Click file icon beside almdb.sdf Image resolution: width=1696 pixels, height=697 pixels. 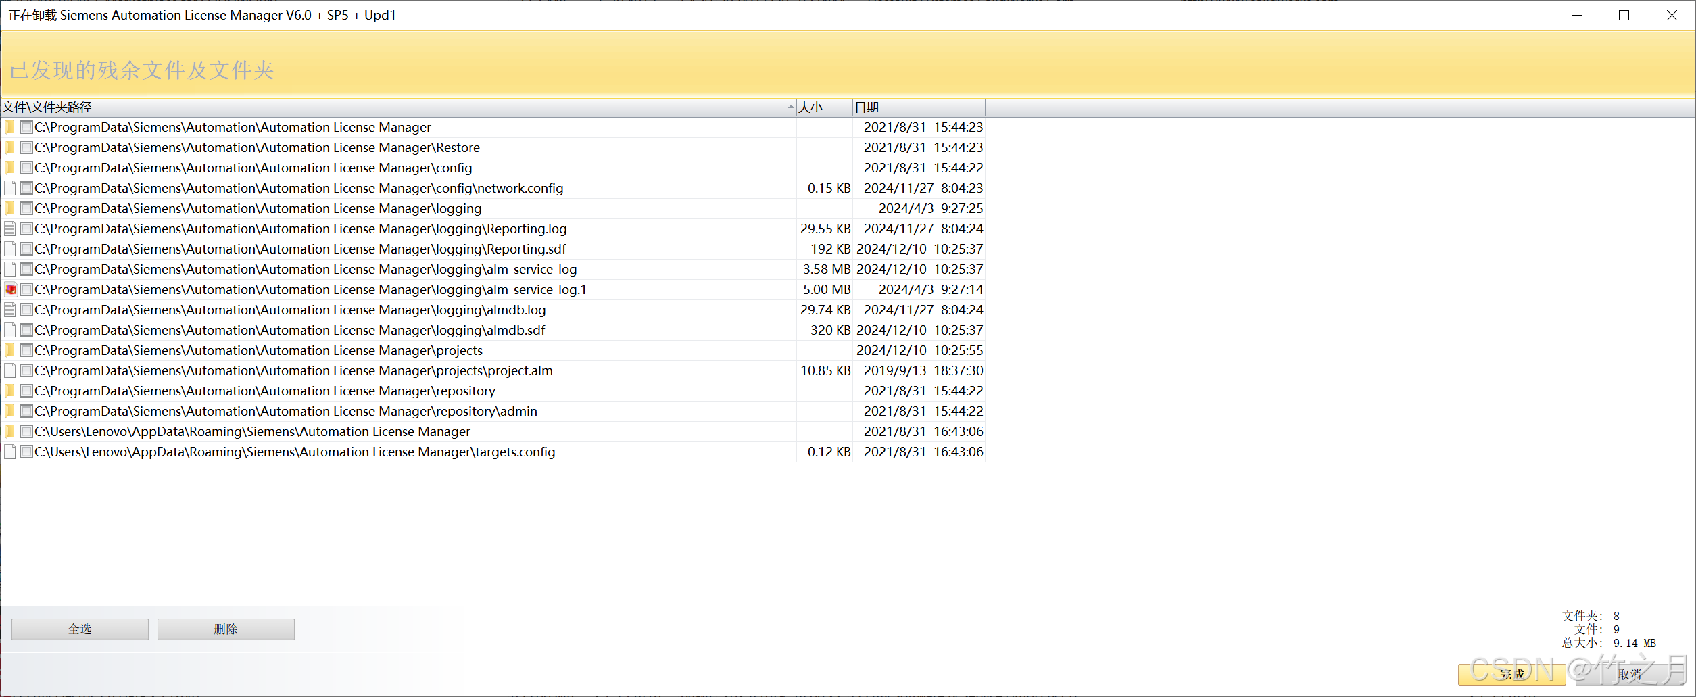point(9,330)
